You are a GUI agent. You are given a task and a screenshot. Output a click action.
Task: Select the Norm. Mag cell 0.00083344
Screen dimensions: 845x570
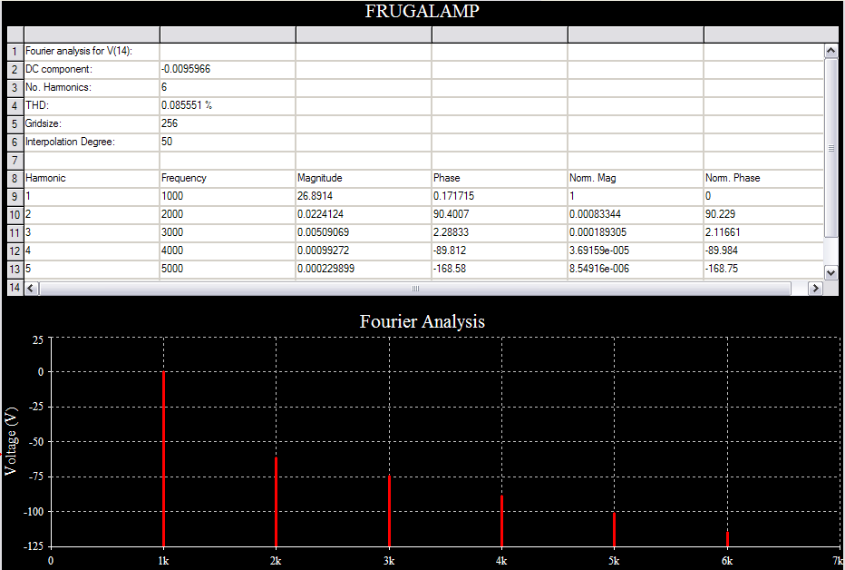pos(636,214)
